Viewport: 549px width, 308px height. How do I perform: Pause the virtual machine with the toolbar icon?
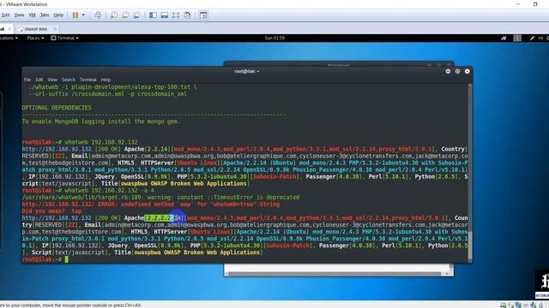pyautogui.click(x=75, y=15)
